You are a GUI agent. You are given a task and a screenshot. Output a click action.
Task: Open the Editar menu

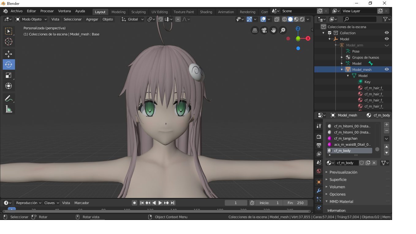point(31,11)
